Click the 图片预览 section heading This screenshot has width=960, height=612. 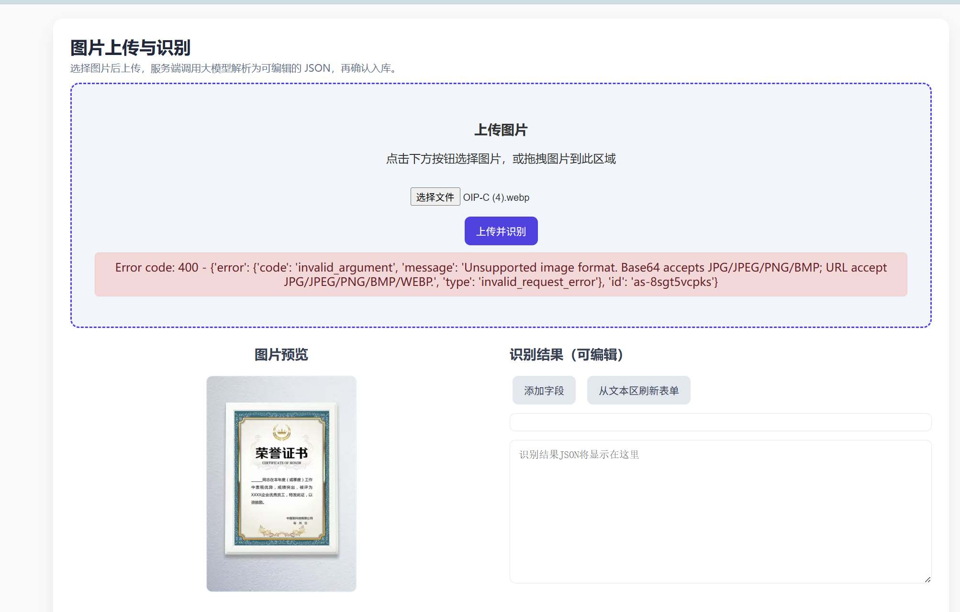click(x=281, y=355)
